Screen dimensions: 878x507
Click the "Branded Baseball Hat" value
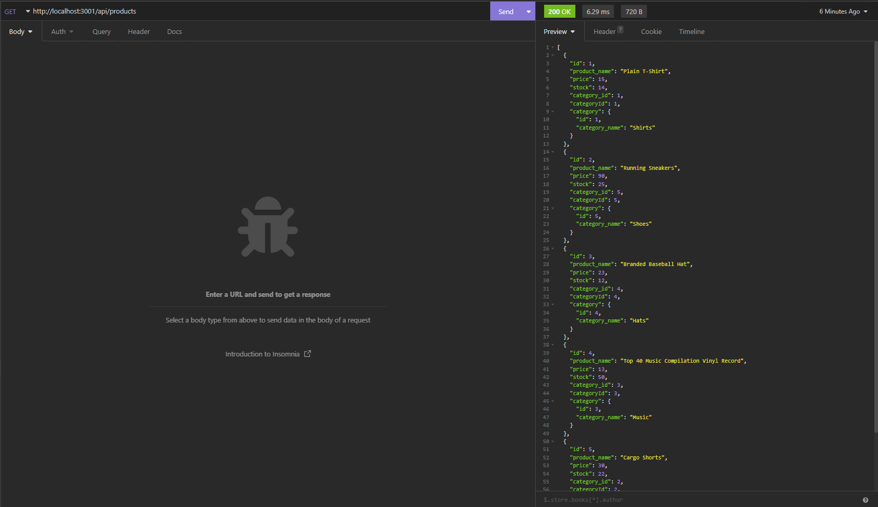[x=654, y=264]
